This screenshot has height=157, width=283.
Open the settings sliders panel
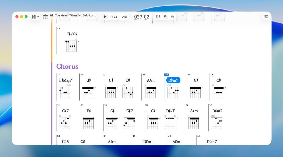pyautogui.click(x=266, y=17)
